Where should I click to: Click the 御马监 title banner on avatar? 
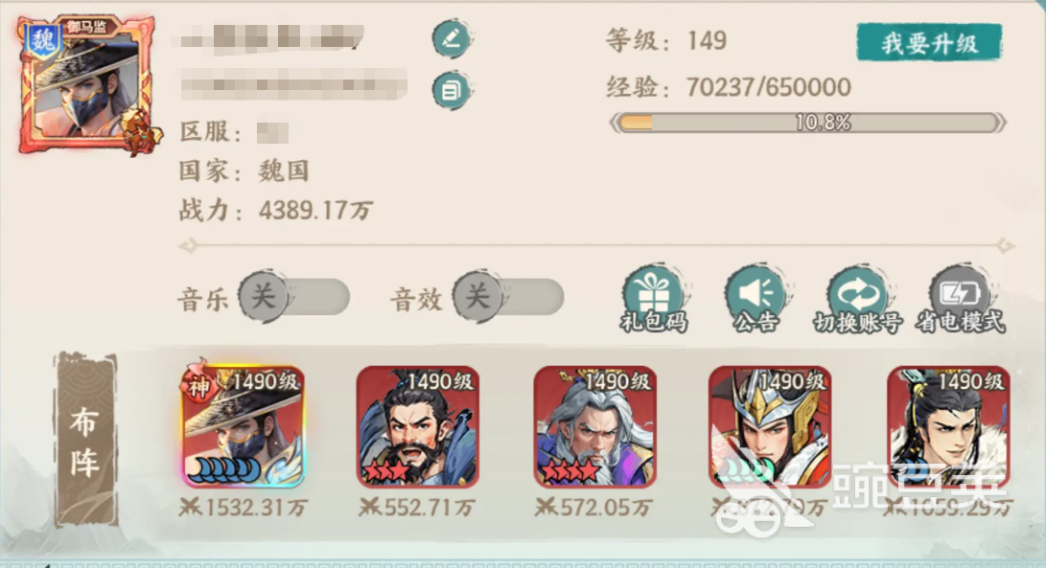88,28
